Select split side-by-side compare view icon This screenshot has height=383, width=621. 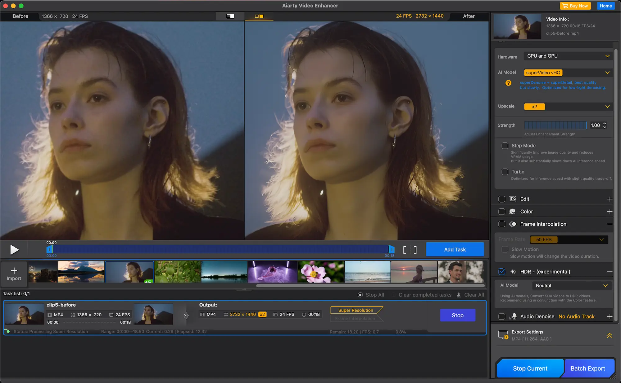click(x=259, y=16)
